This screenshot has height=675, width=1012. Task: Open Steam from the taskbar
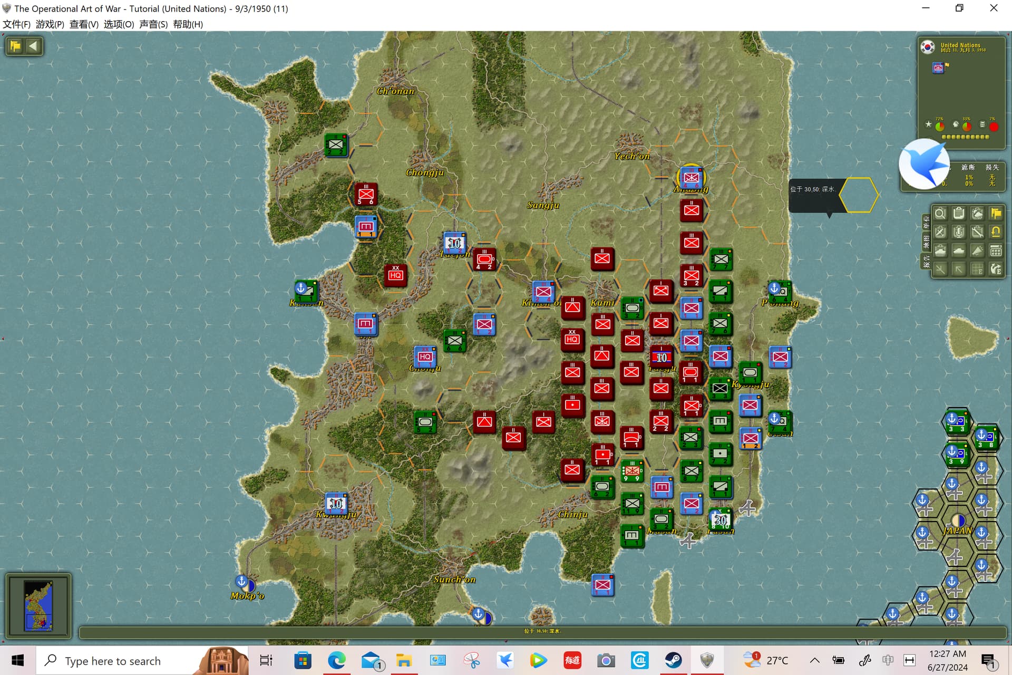click(x=673, y=660)
